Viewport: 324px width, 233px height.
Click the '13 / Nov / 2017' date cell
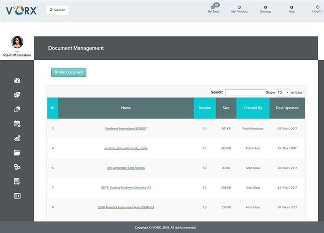tap(287, 148)
